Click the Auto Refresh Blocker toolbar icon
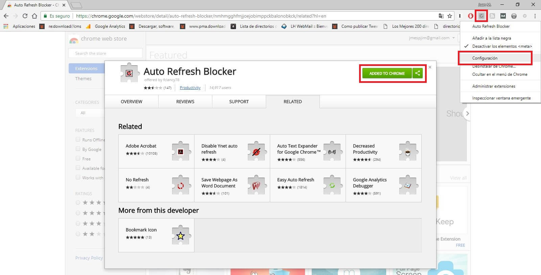 pyautogui.click(x=481, y=16)
